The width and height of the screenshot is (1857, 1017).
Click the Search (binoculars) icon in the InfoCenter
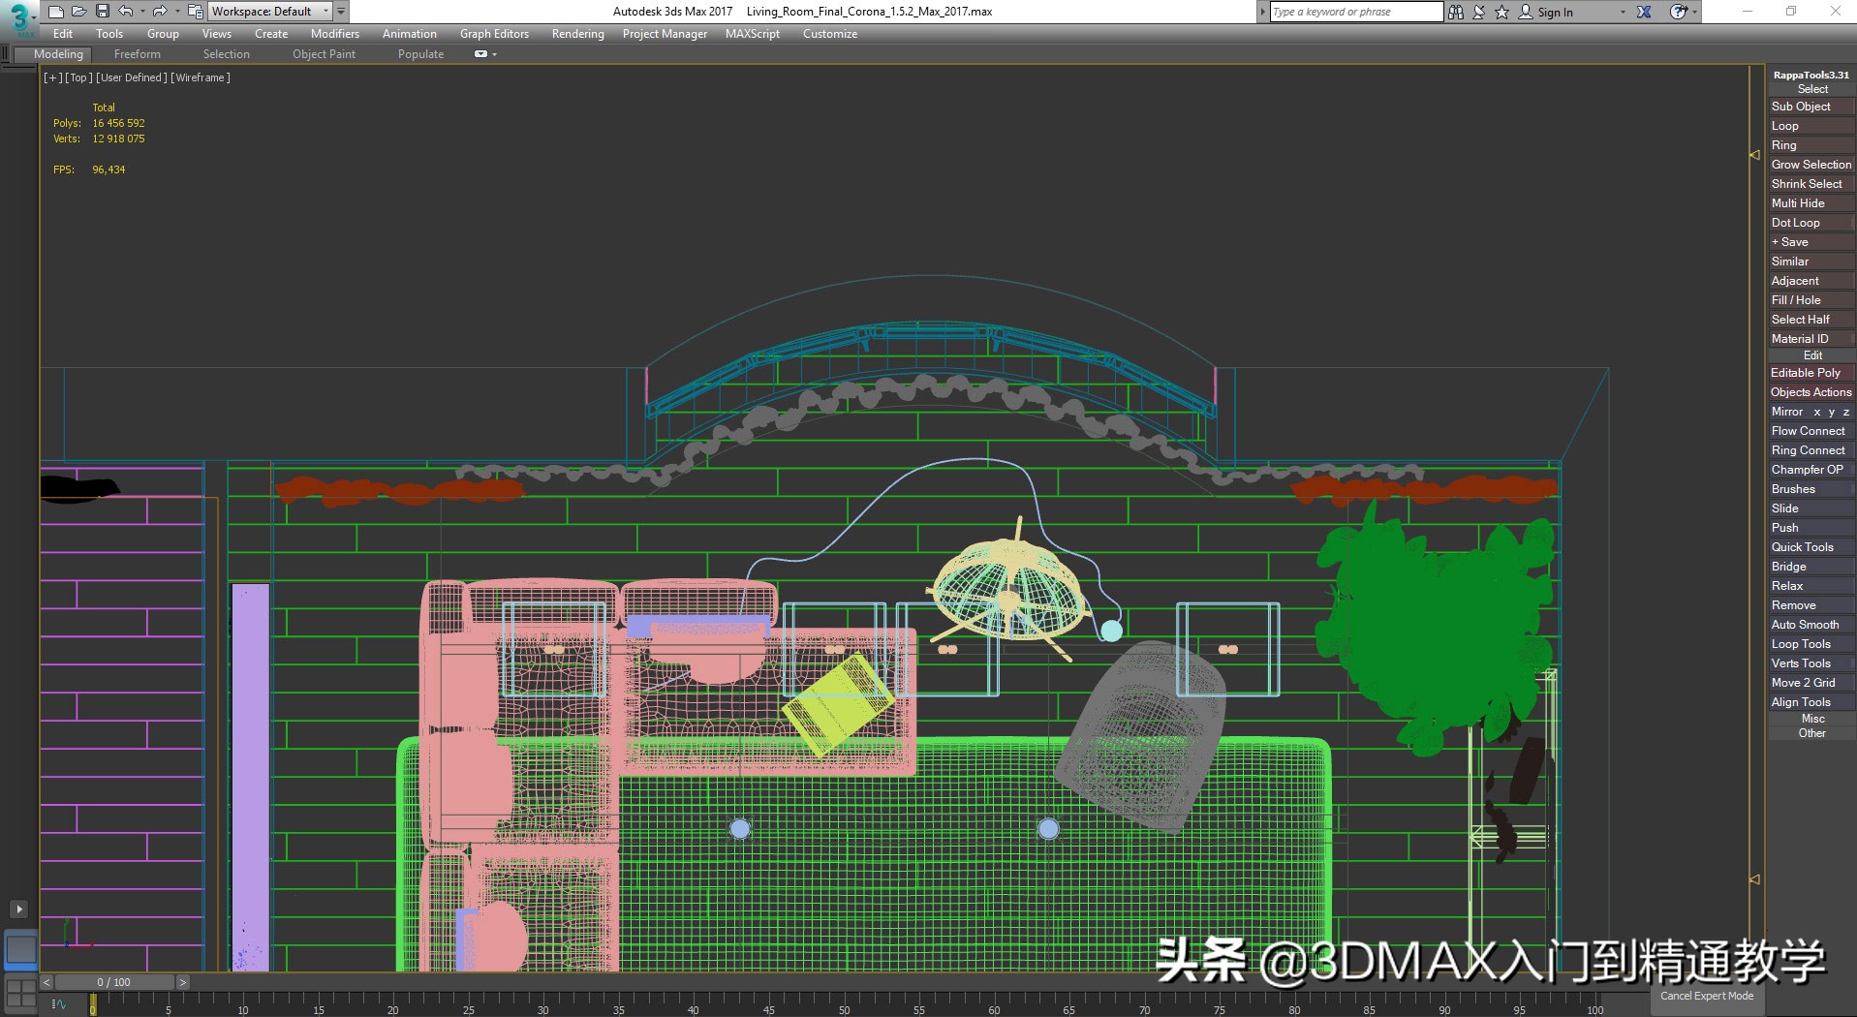tap(1456, 12)
